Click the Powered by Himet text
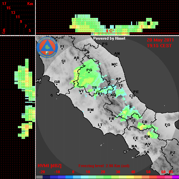 109,38
